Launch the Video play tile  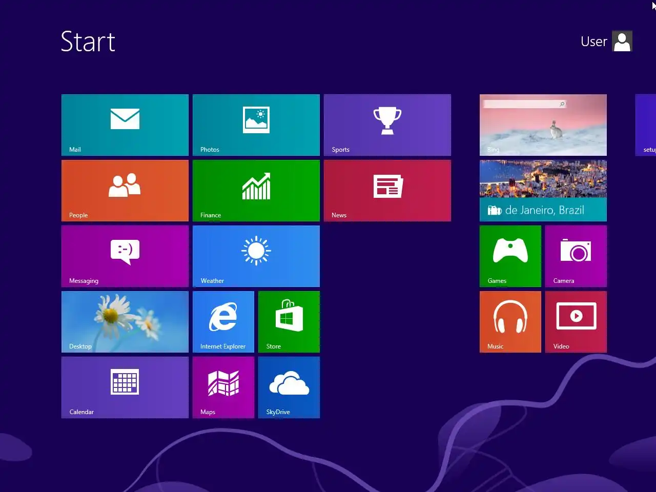[x=576, y=322]
